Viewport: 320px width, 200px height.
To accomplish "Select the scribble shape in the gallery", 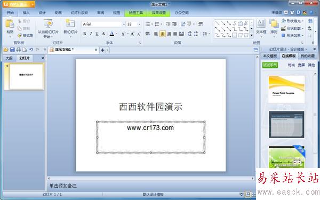I will click(246, 23).
